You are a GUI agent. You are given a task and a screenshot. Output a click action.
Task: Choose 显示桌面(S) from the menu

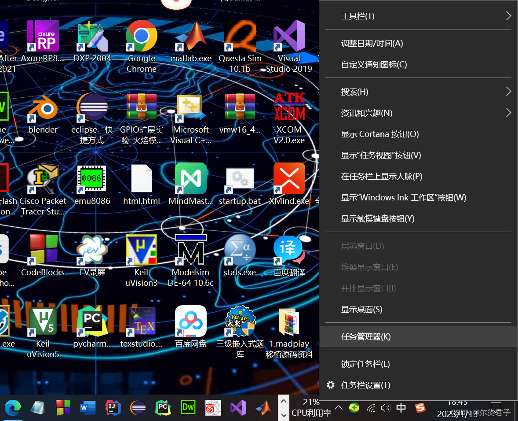(418, 310)
